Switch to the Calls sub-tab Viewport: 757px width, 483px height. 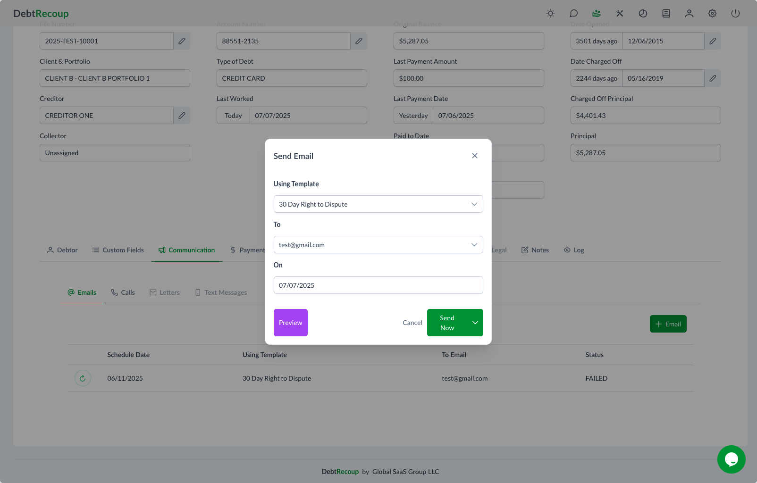tap(123, 292)
